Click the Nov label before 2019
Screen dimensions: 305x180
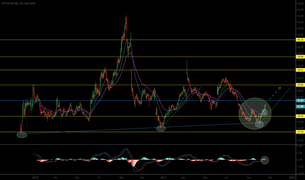click(143, 177)
